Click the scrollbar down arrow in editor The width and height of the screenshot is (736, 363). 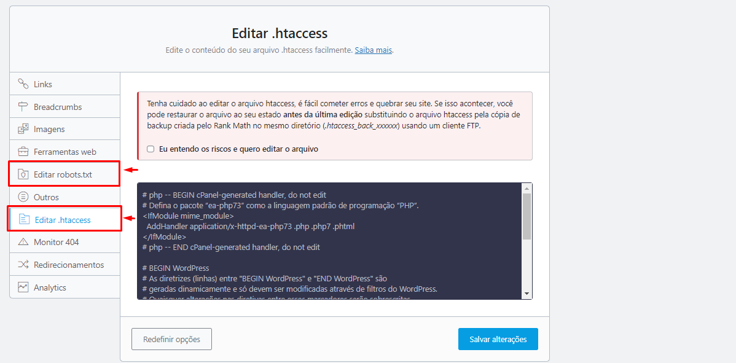[x=527, y=294]
